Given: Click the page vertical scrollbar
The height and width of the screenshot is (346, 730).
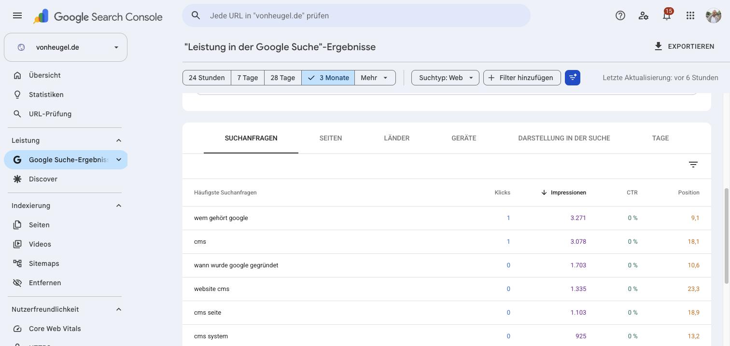Looking at the screenshot, I should (727, 235).
